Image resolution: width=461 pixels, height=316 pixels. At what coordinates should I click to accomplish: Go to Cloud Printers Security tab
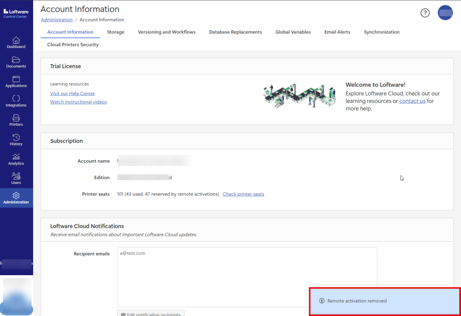point(73,45)
